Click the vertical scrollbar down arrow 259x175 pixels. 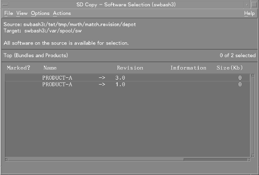[x=253, y=156]
